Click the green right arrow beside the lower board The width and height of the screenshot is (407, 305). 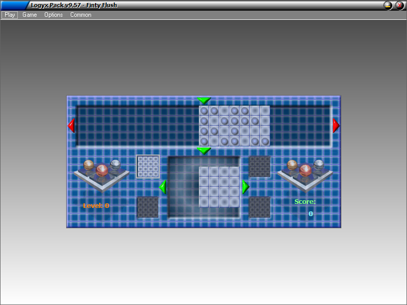[x=245, y=187]
